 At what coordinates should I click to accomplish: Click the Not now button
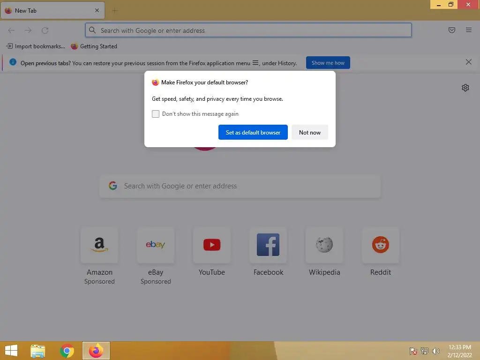(310, 132)
